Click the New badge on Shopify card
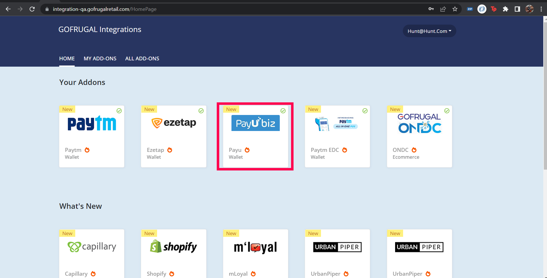Image resolution: width=547 pixels, height=278 pixels. click(149, 233)
